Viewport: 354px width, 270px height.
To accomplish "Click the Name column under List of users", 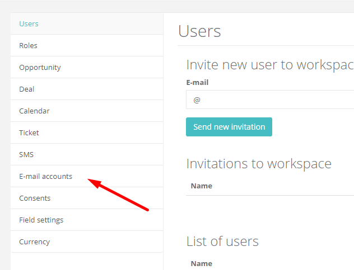I will point(202,263).
